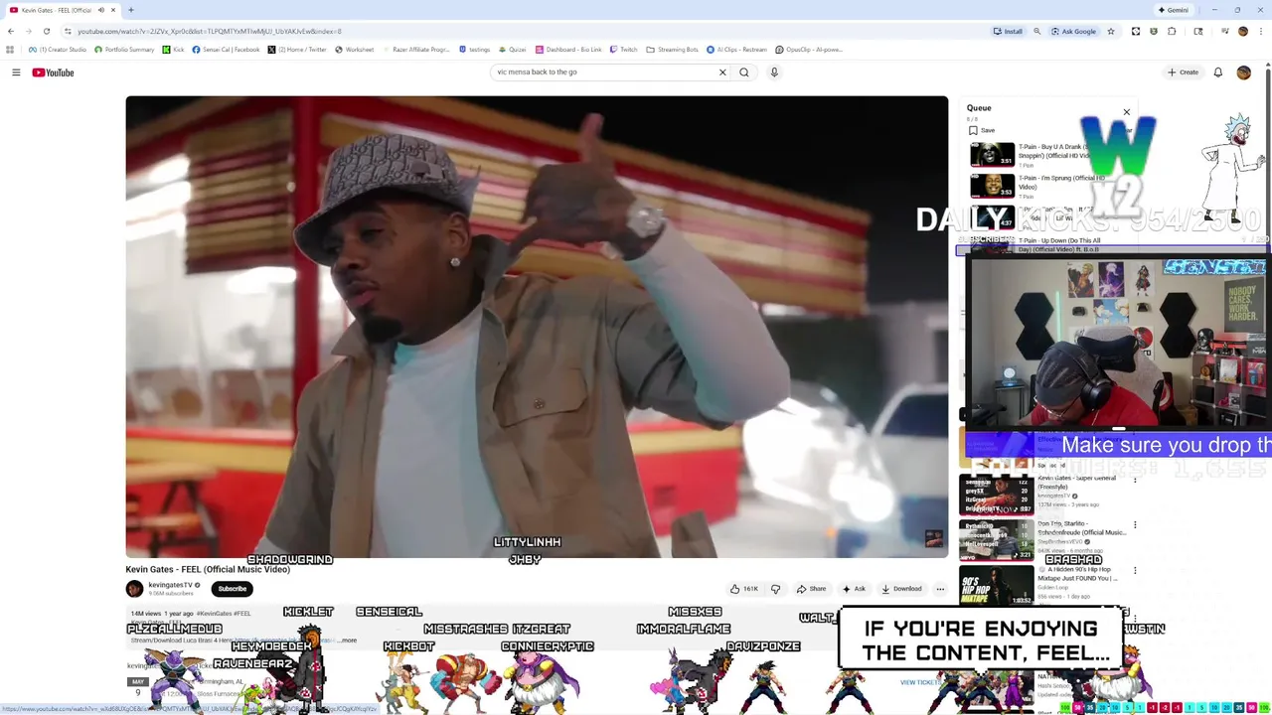The width and height of the screenshot is (1272, 715).
Task: Go back with the browser back arrow
Action: pos(10,31)
